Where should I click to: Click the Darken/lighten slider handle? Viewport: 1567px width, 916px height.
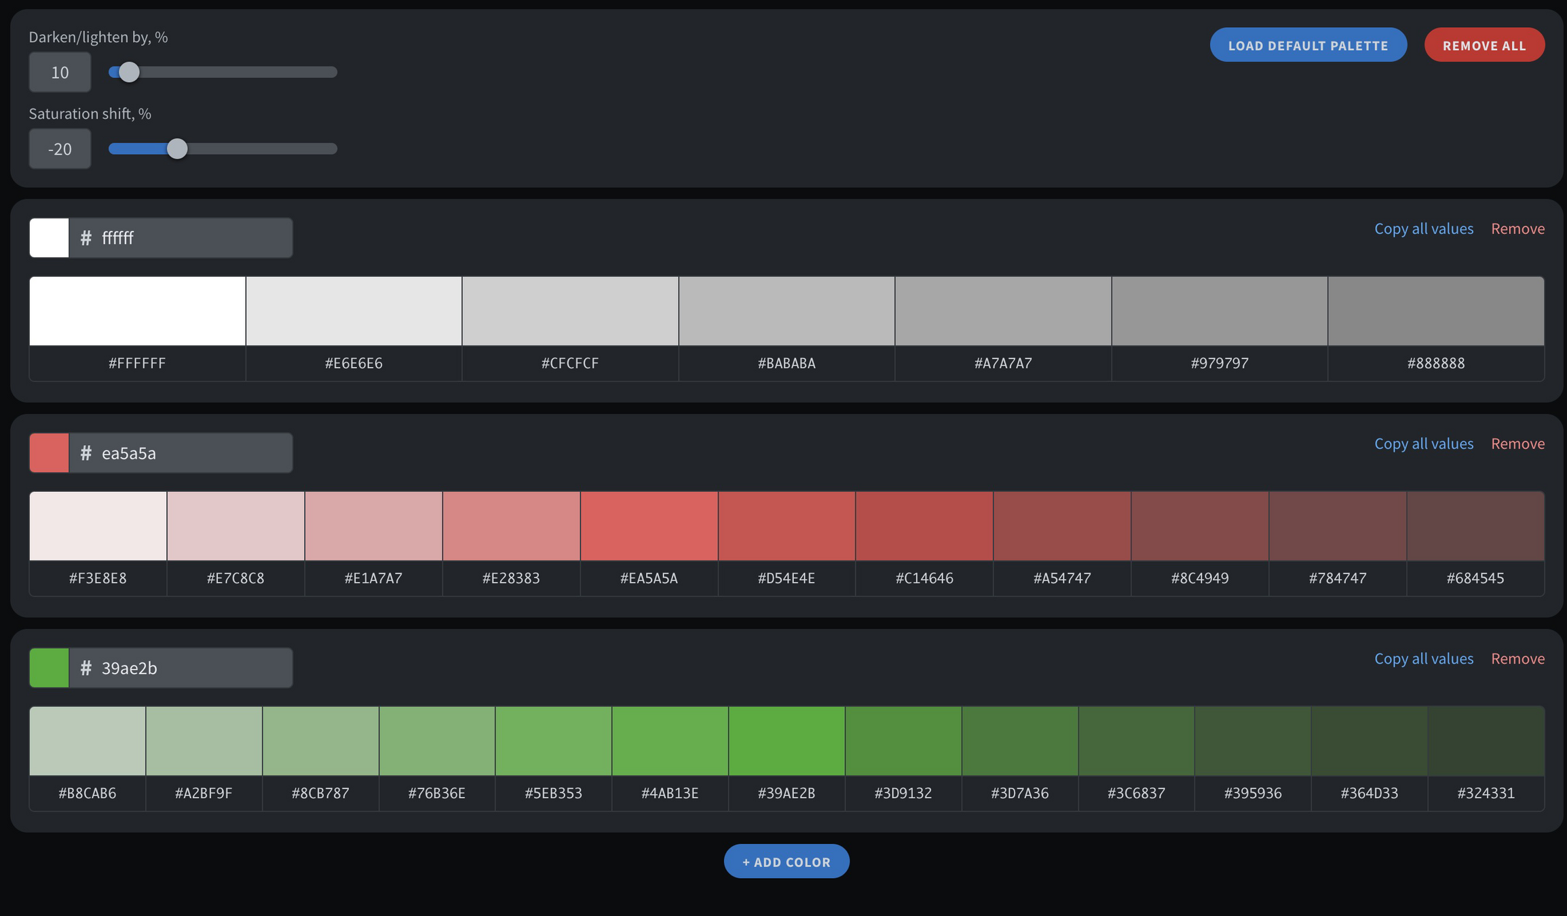pyautogui.click(x=129, y=72)
